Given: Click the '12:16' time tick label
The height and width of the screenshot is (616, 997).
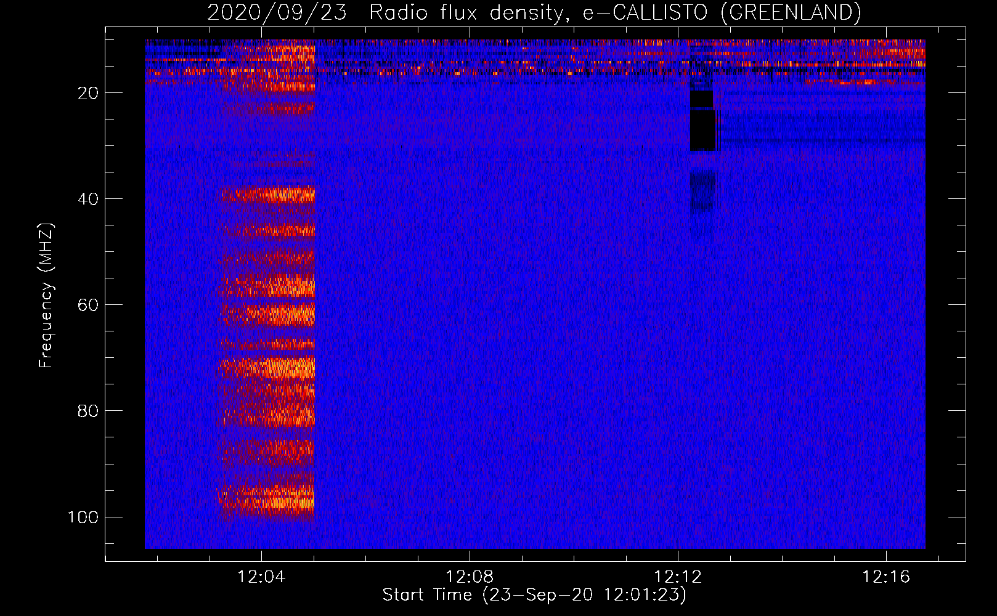Looking at the screenshot, I should tap(886, 577).
